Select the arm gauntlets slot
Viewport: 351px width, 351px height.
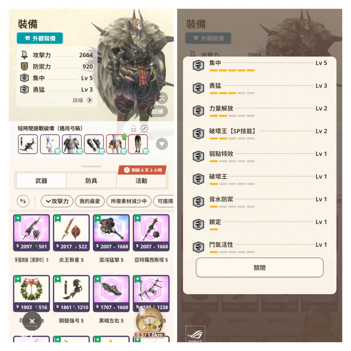(x=94, y=144)
